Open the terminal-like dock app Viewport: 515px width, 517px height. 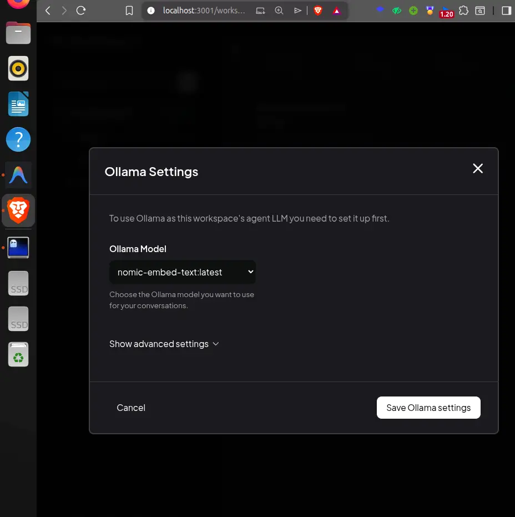click(18, 247)
